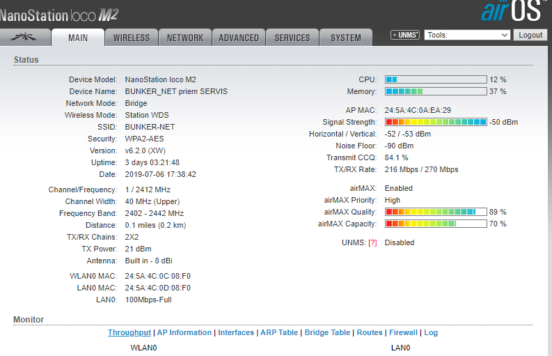The height and width of the screenshot is (356, 552).
Task: Display the Bridge Table link
Action: (327, 333)
